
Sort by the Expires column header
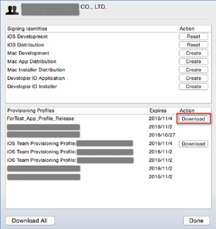(x=158, y=111)
